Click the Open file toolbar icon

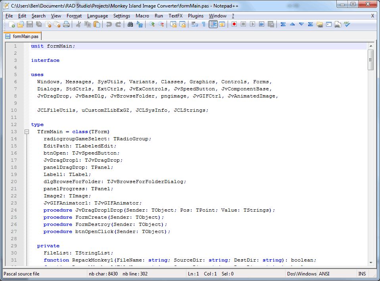[x=21, y=24]
